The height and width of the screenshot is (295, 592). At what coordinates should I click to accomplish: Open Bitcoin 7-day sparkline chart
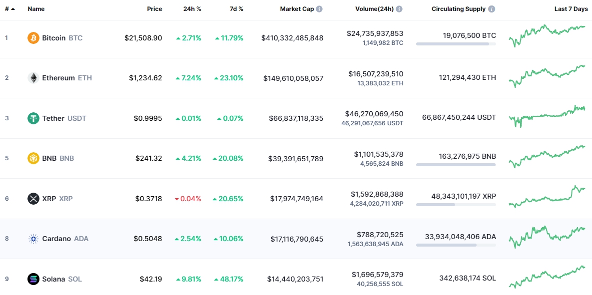tap(547, 35)
